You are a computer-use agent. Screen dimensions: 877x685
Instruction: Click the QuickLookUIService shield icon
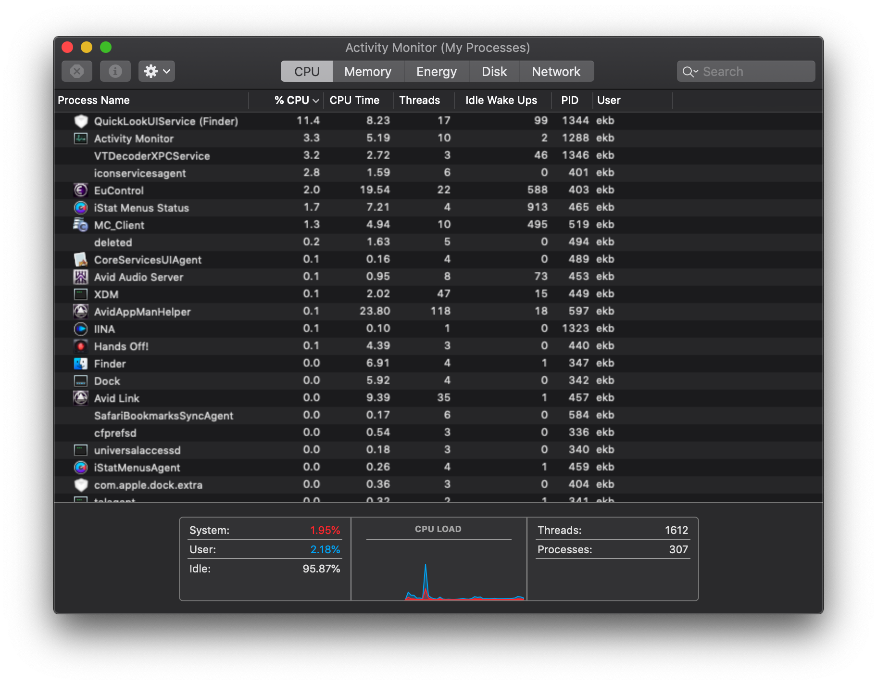(81, 121)
